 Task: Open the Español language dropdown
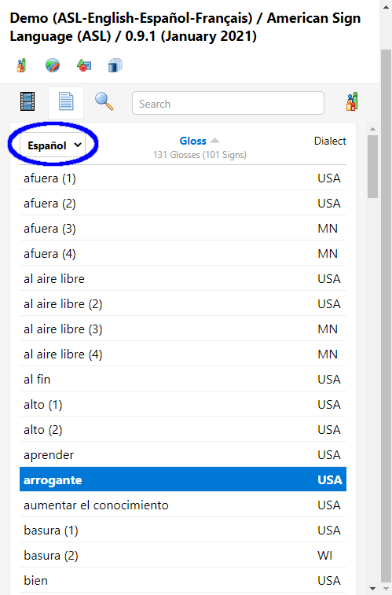tap(53, 145)
